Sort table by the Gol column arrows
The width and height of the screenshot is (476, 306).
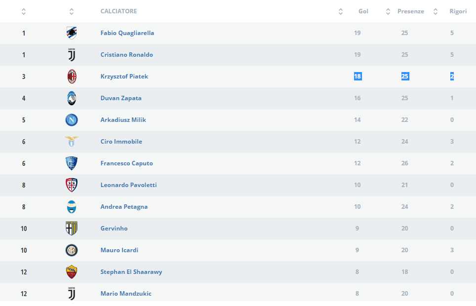[x=341, y=11]
